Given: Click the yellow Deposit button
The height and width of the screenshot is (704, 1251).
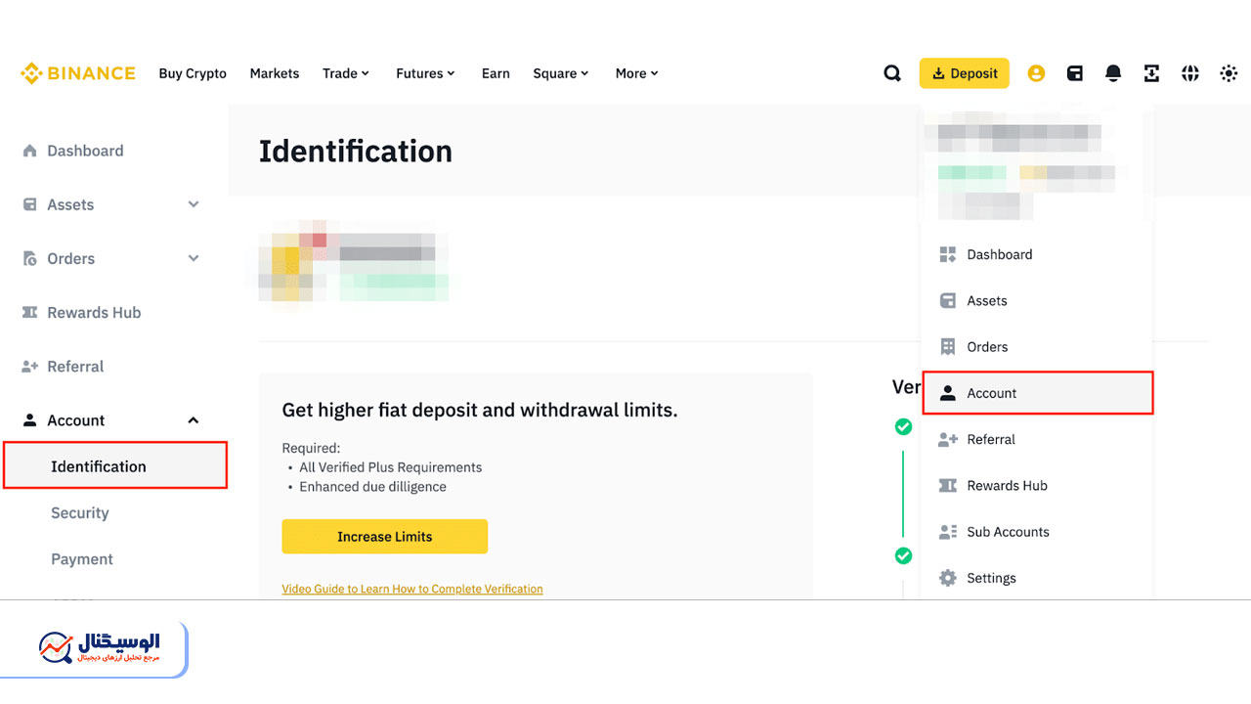Looking at the screenshot, I should click(964, 73).
